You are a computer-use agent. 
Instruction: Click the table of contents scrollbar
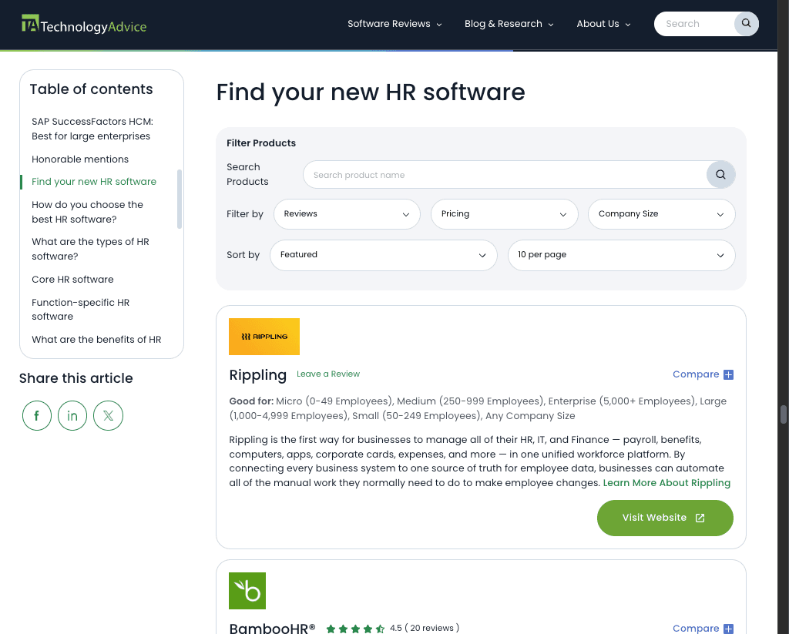click(179, 200)
